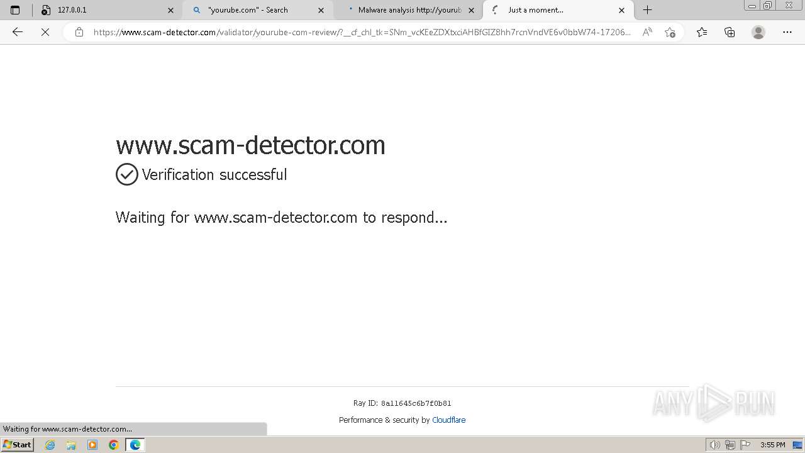Viewport: 805px width, 453px height.
Task: Focus Microsoft Edge in taskbar
Action: pos(135,445)
